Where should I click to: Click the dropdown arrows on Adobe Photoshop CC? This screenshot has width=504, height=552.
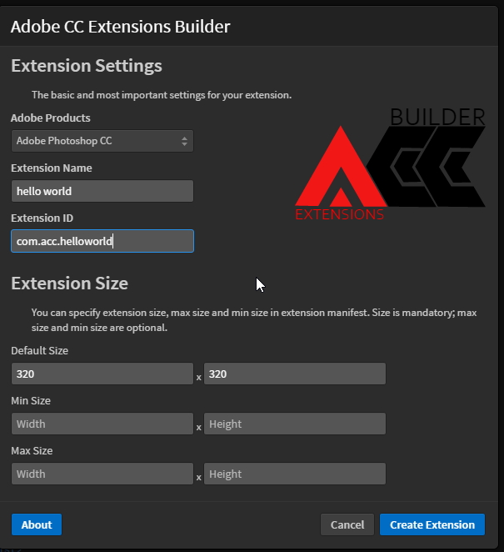coord(184,141)
